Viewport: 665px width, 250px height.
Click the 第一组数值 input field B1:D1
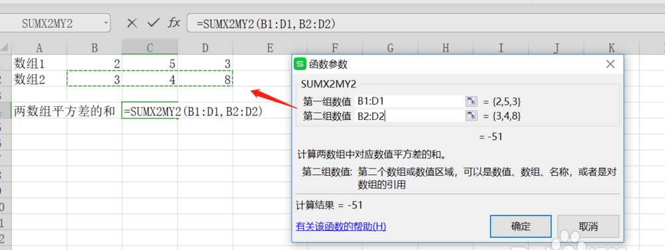click(409, 101)
